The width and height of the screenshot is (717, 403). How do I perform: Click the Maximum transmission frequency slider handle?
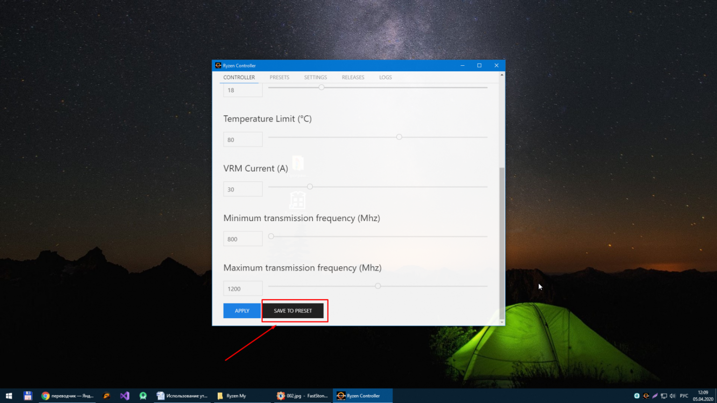pos(378,286)
